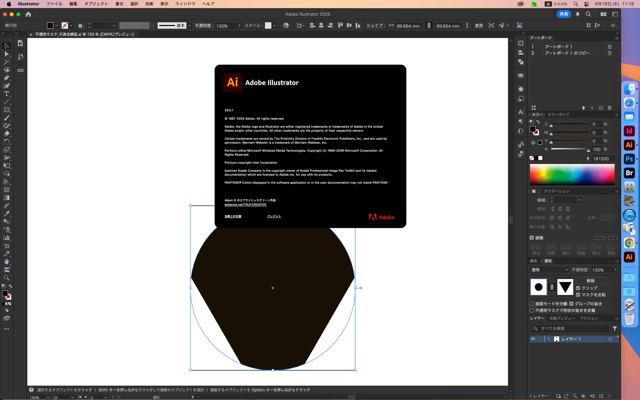Choose the Rectangle tool
This screenshot has height=400, width=640.
pyautogui.click(x=6, y=110)
